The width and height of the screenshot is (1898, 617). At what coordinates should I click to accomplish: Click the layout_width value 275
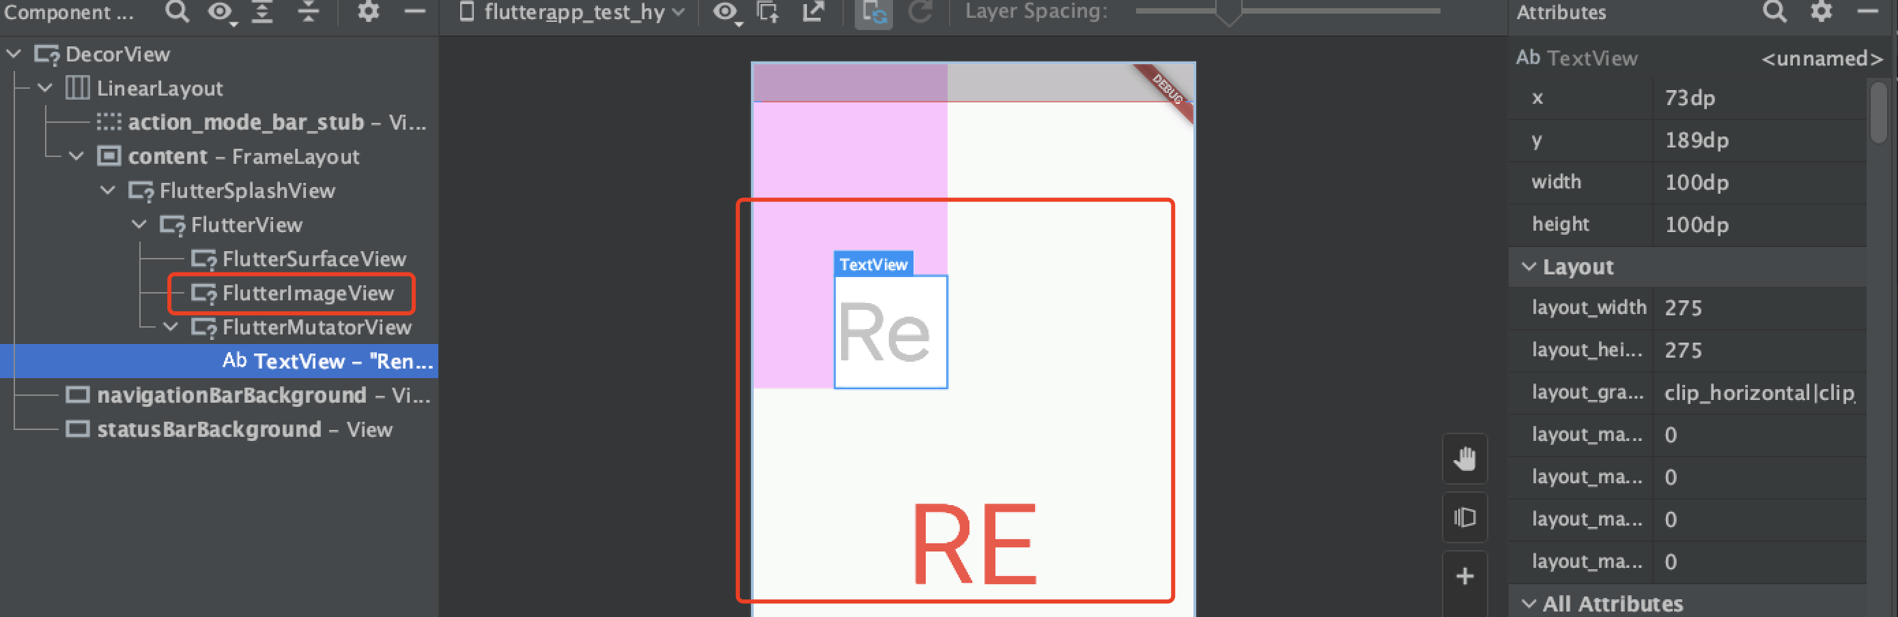coord(1684,308)
